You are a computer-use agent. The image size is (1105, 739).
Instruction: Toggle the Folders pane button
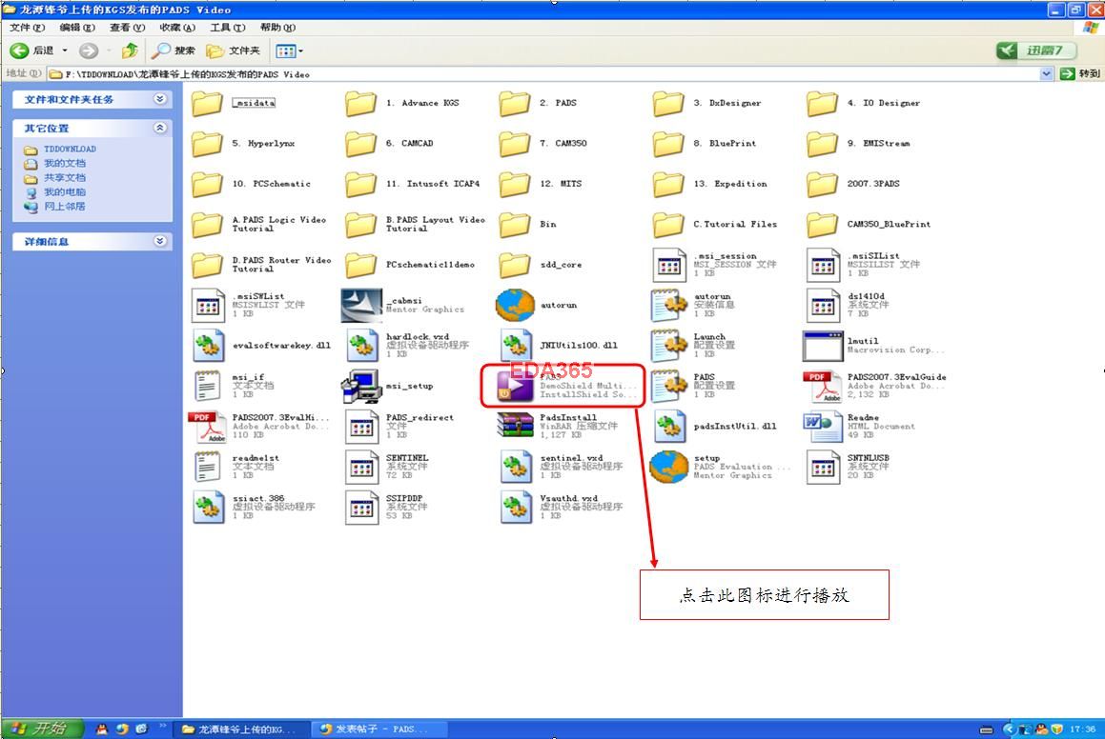click(x=234, y=50)
